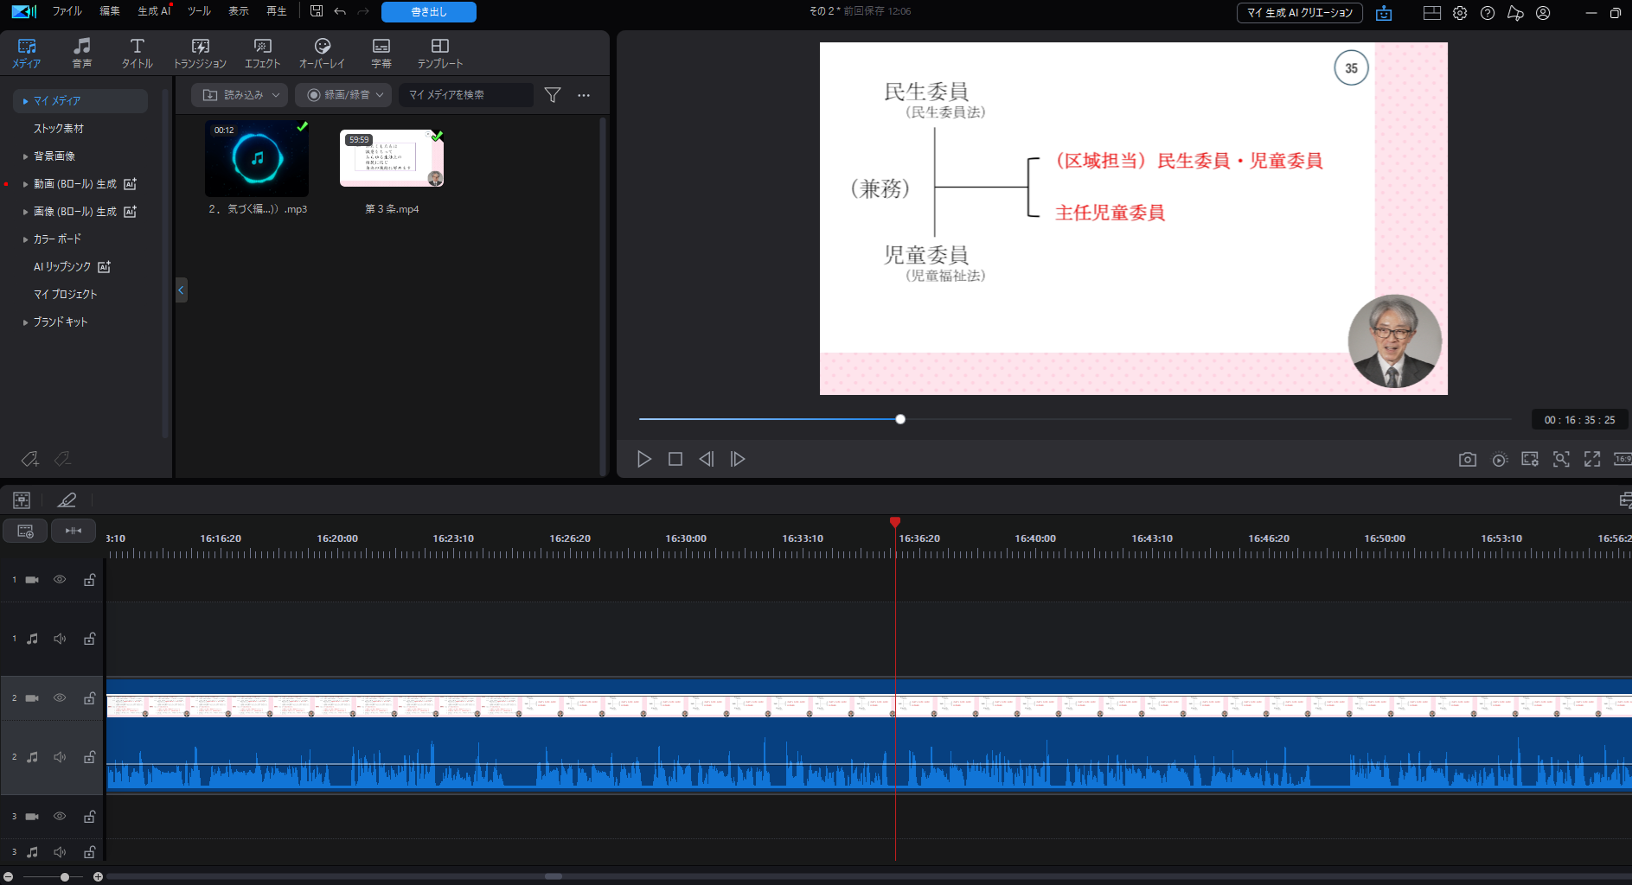Click the media filter funnel icon
Screen dimensions: 1632x885
pos(553,95)
